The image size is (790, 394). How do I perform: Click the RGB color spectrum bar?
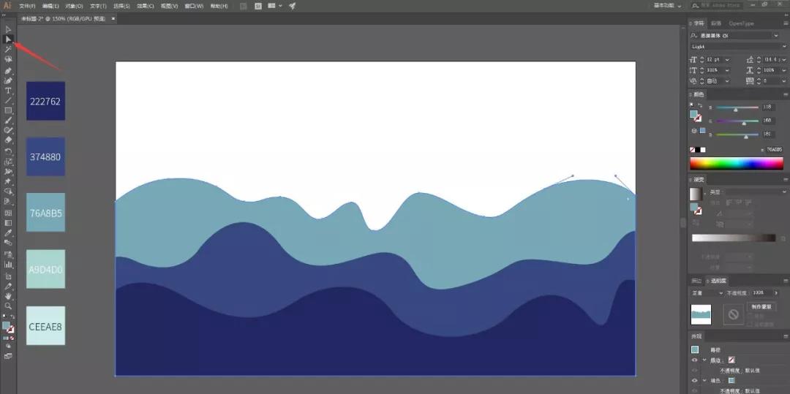tap(736, 163)
